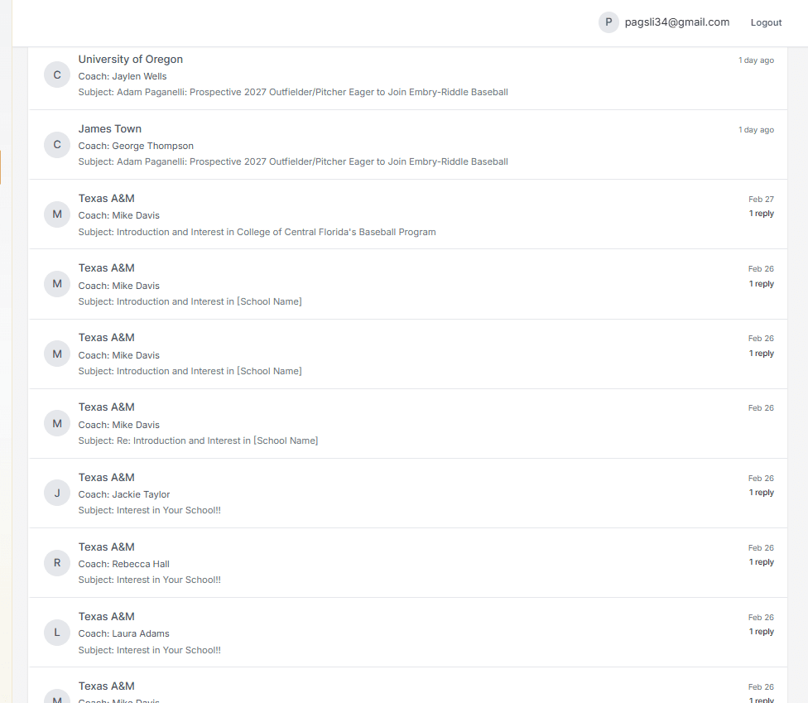Click the R avatar for Rebecca Hall
This screenshot has width=808, height=703.
click(57, 563)
